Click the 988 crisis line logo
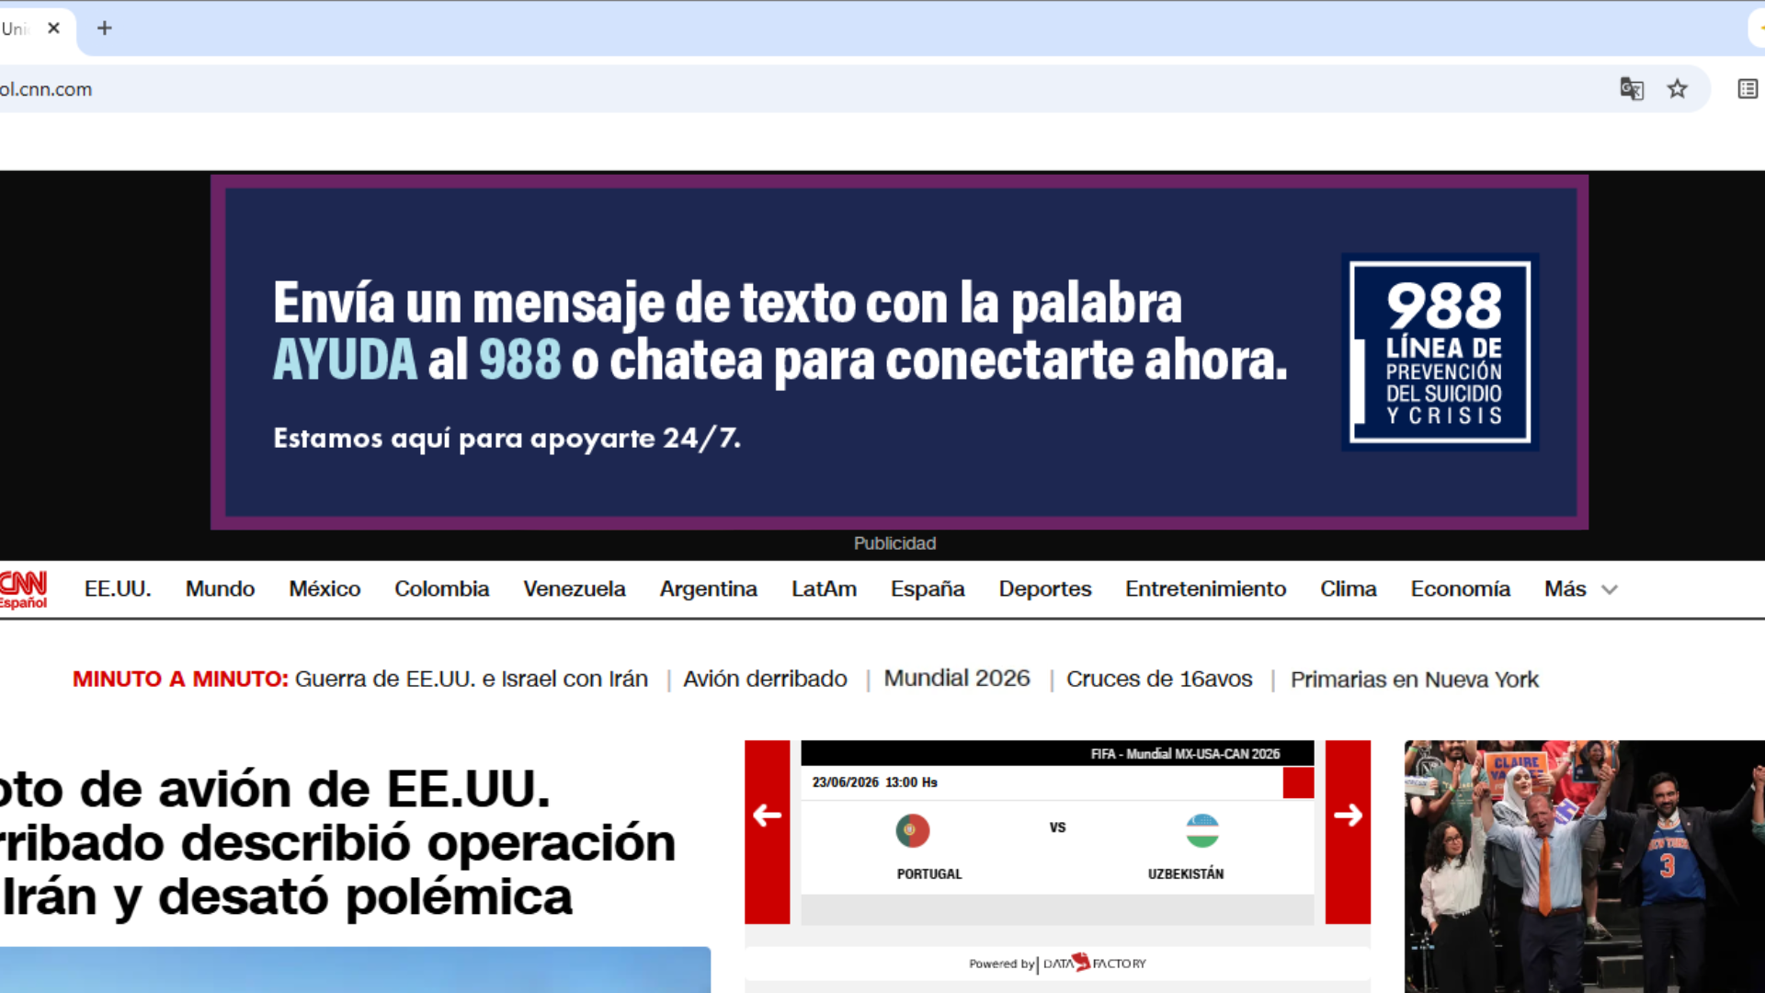Viewport: 1765px width, 993px height. pos(1440,352)
